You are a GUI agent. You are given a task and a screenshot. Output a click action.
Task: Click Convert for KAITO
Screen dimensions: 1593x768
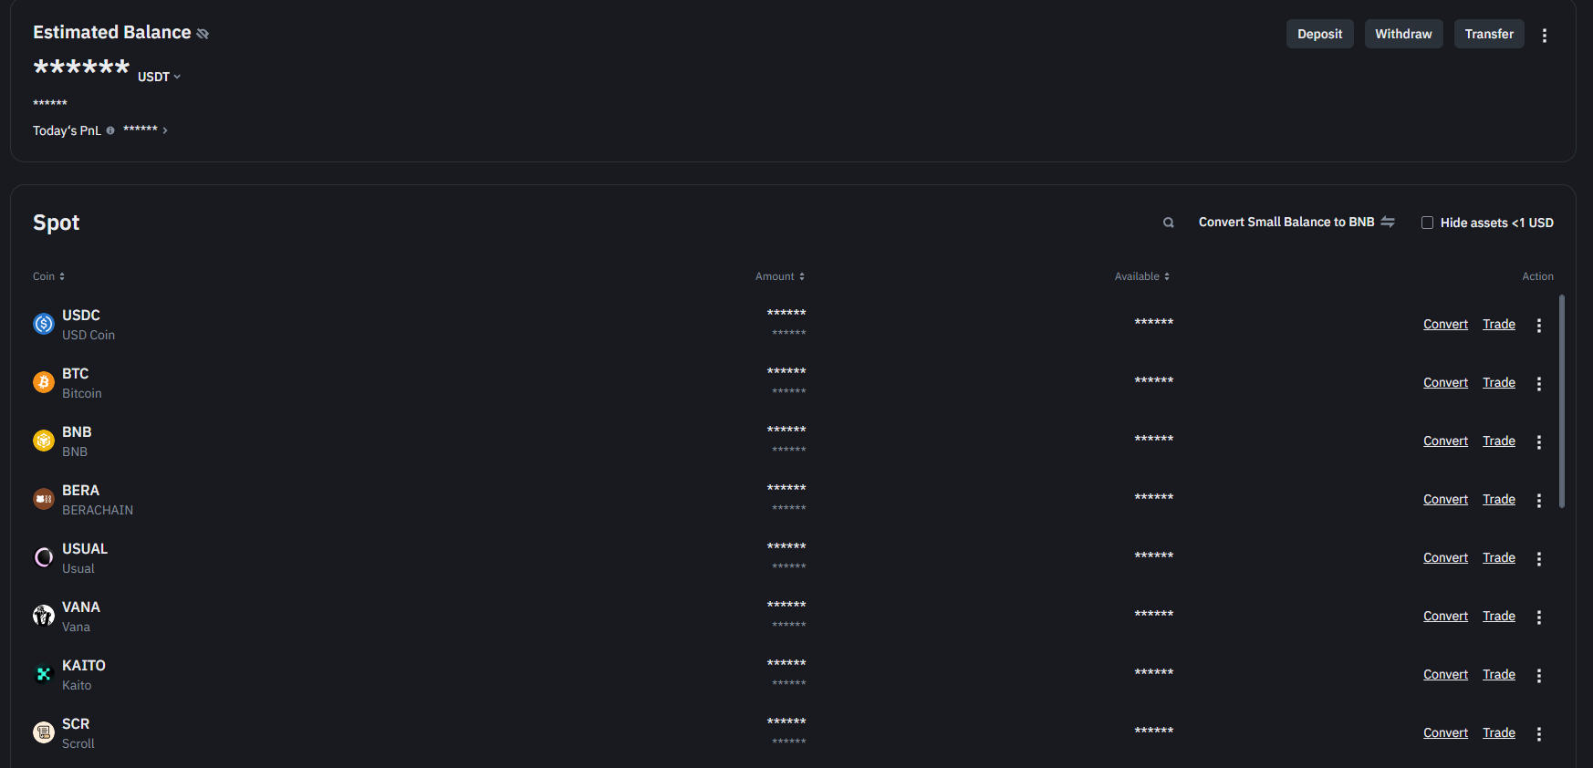pos(1445,674)
